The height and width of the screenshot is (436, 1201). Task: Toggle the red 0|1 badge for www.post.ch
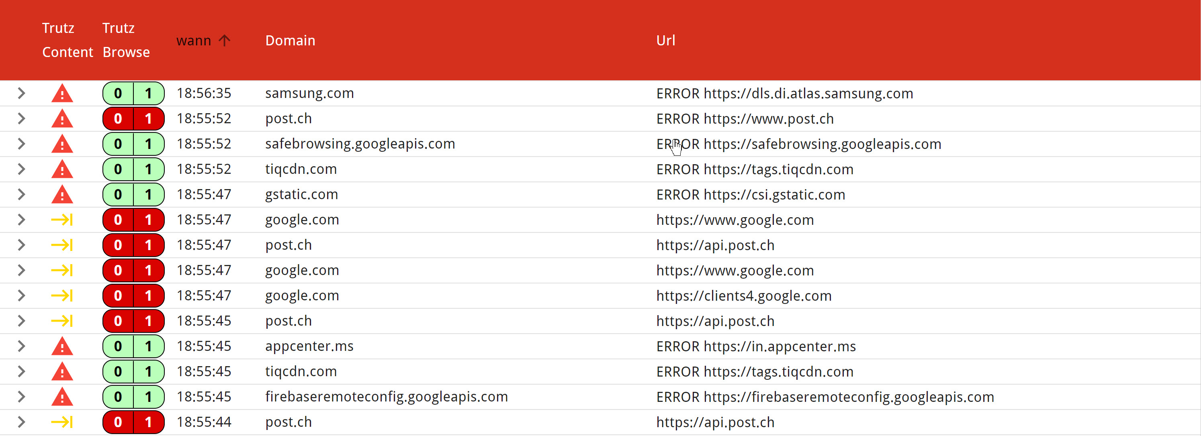(133, 119)
